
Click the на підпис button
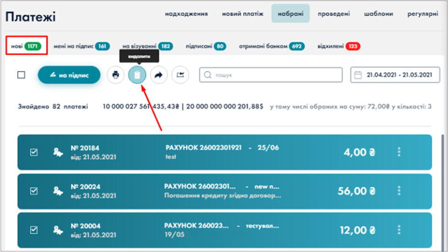click(69, 75)
